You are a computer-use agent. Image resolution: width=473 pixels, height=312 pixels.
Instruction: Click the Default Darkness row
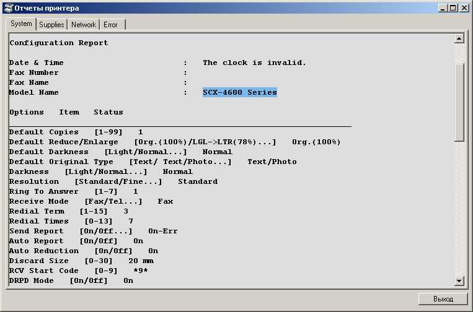pos(121,152)
